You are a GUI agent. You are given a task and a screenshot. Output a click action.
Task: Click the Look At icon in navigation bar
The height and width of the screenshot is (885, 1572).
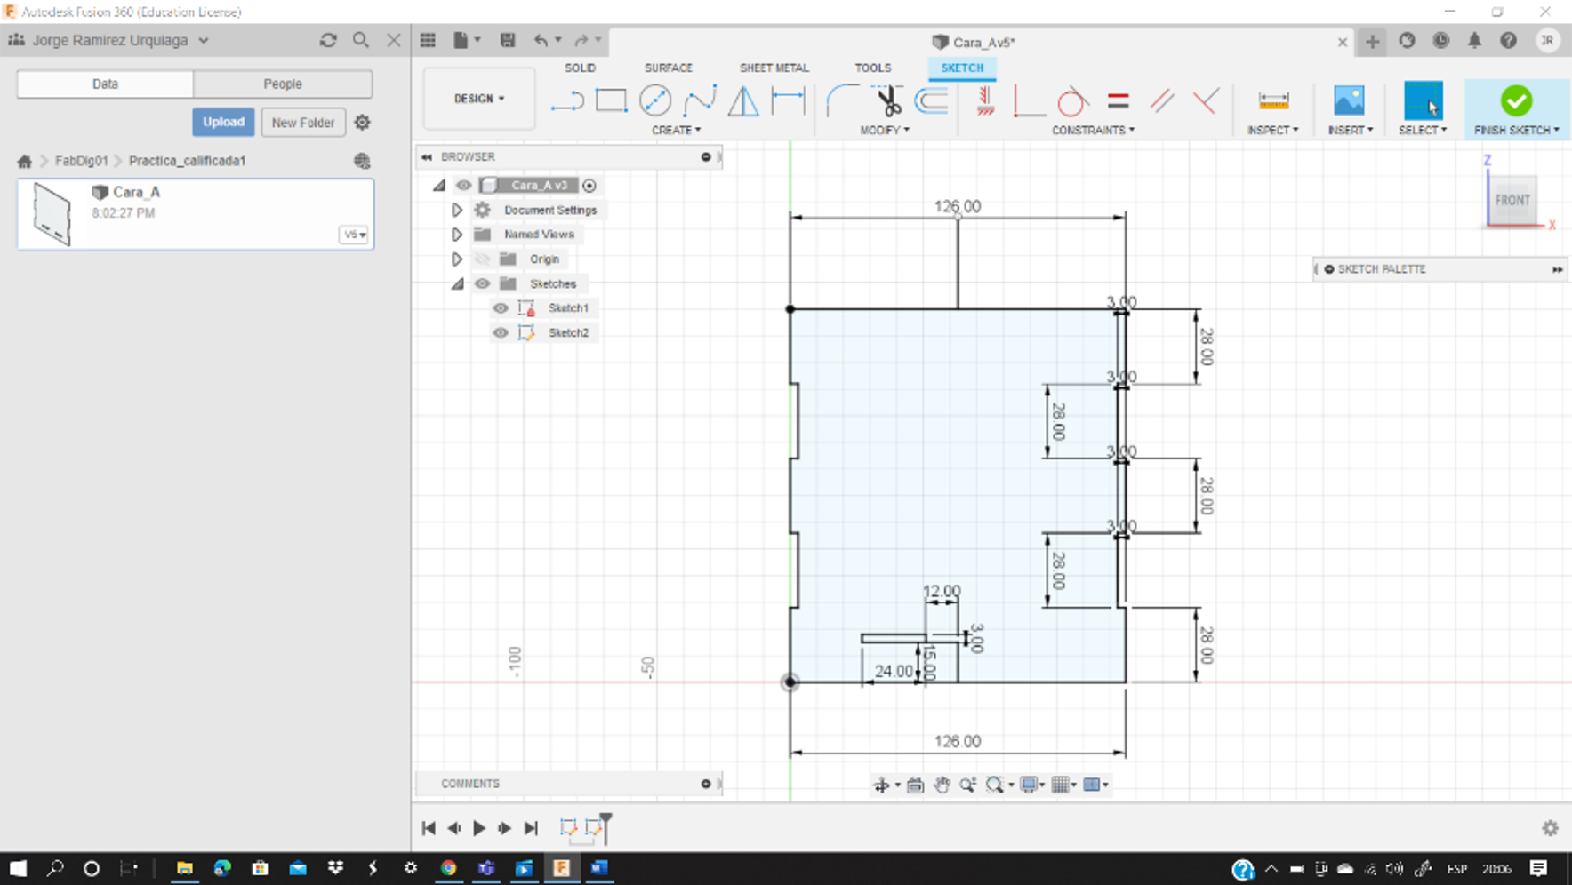(x=915, y=785)
